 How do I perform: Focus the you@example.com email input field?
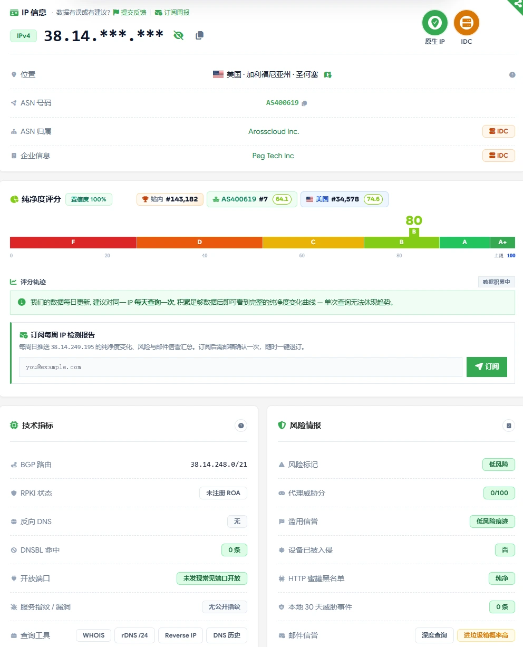point(240,367)
